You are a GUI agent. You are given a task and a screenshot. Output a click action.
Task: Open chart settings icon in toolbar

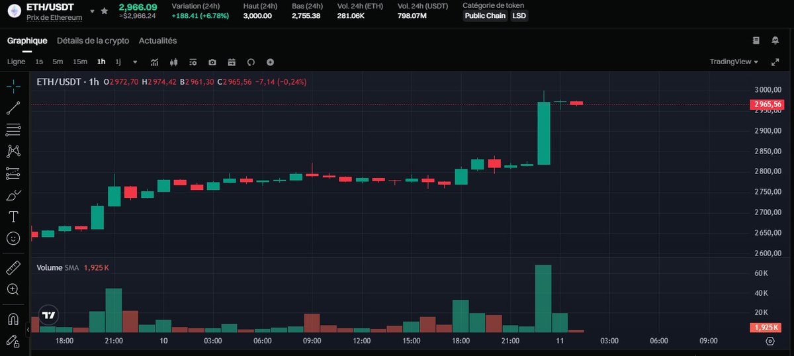coord(193,62)
